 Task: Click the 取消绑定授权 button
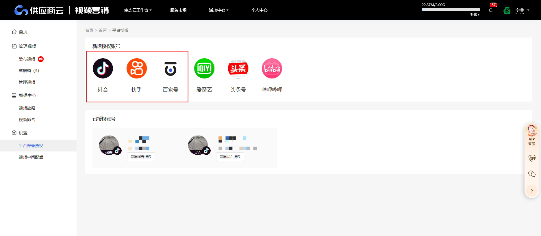[141, 157]
